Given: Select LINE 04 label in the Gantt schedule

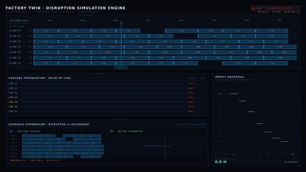Looking at the screenshot, I should tap(16, 47).
